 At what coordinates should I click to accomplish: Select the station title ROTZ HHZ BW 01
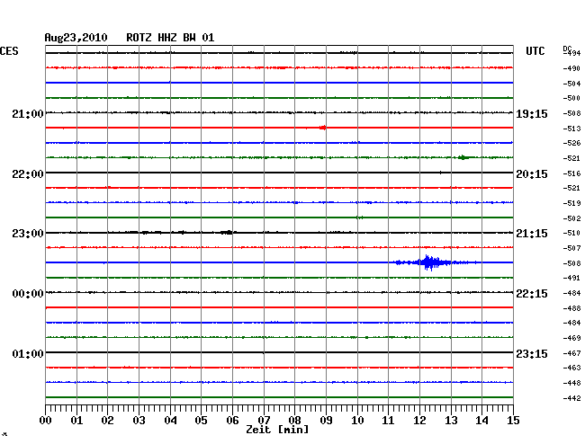tap(170, 38)
